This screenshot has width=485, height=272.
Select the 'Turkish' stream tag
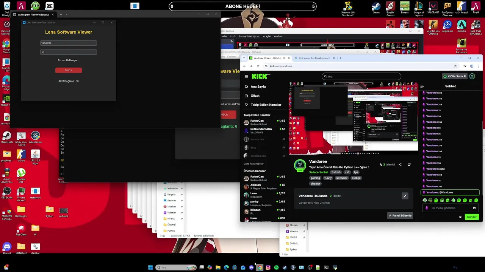pyautogui.click(x=336, y=172)
